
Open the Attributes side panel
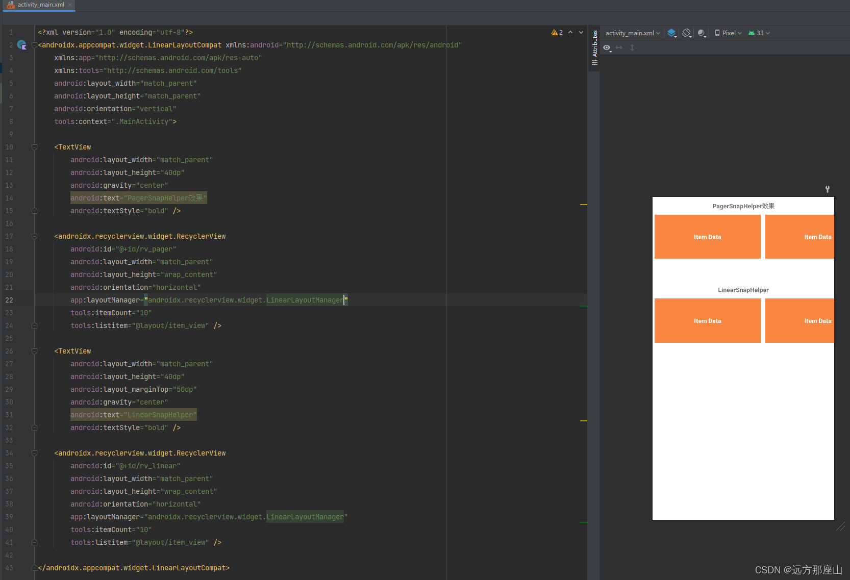[594, 48]
